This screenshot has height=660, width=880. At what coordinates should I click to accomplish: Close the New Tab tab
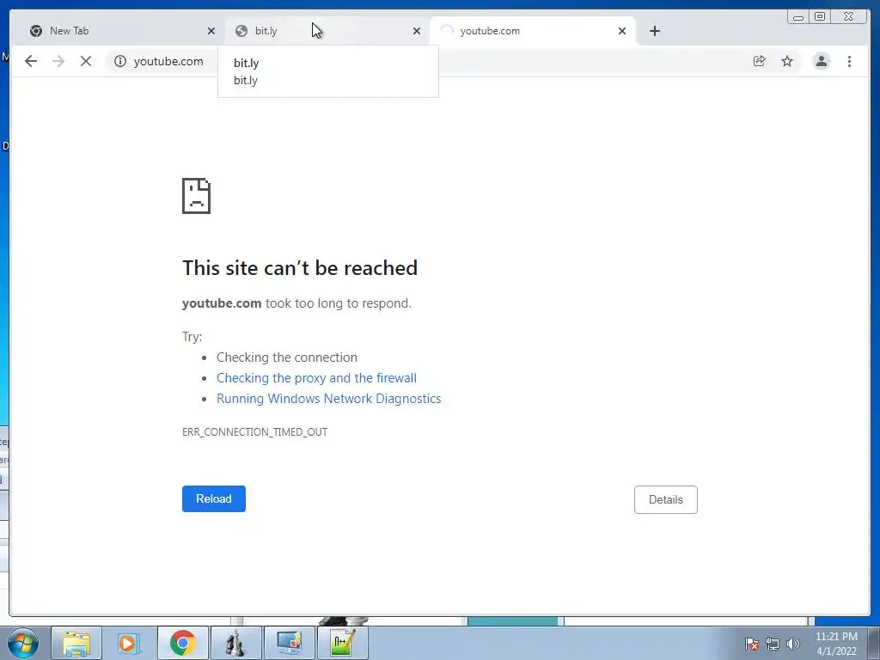pyautogui.click(x=211, y=31)
